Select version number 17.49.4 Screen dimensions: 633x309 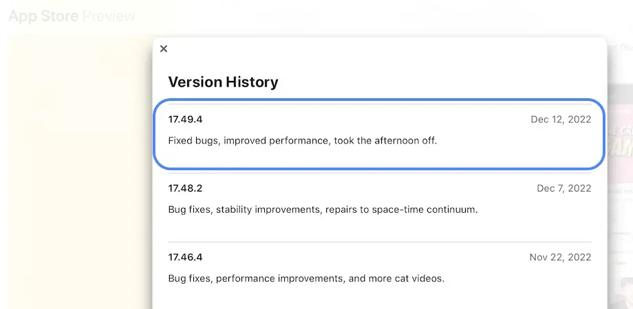tap(185, 119)
